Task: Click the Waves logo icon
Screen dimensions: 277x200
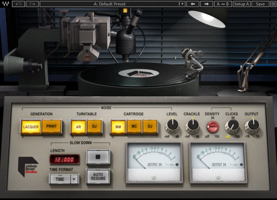Action: click(x=6, y=4)
